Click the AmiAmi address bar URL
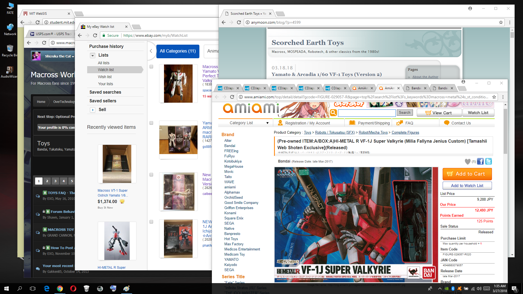 pos(366,97)
